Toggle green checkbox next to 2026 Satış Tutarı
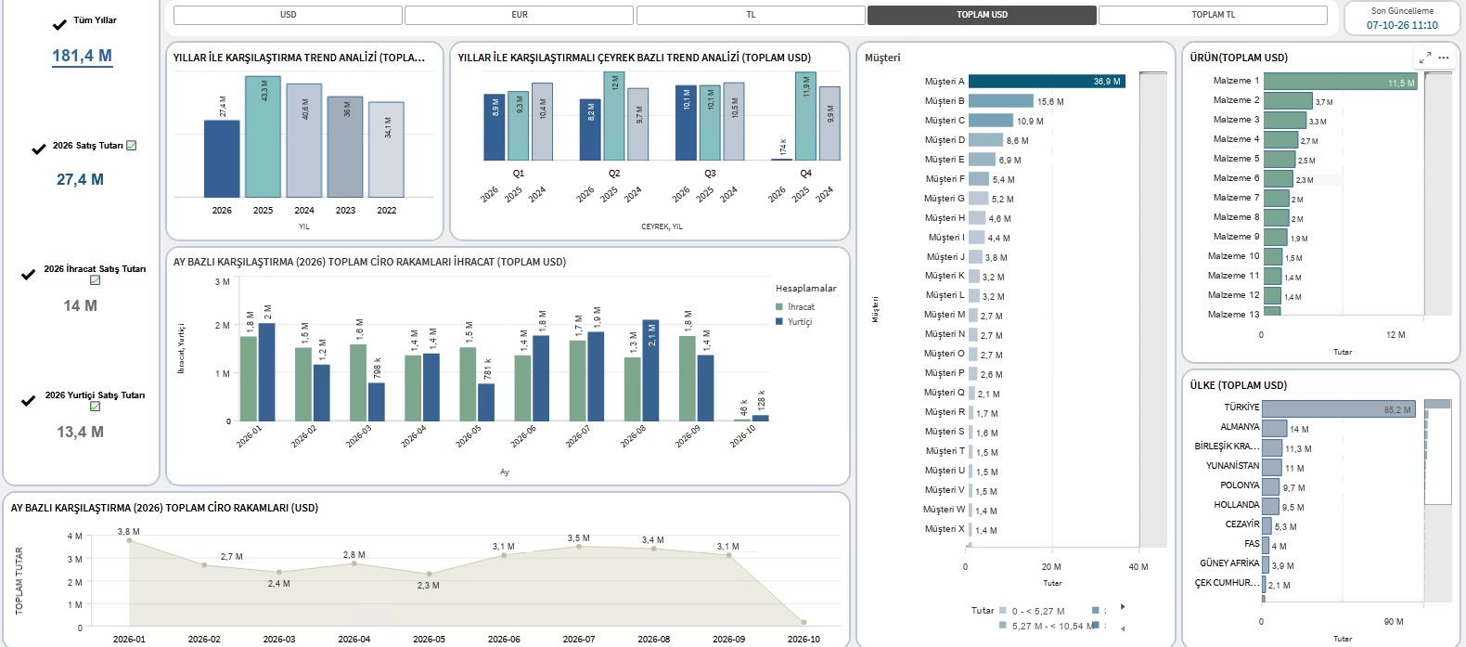The image size is (1466, 647). coord(132,146)
